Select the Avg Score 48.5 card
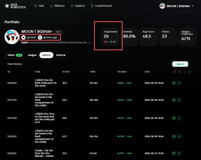This screenshot has width=201, height=160. click(x=149, y=37)
